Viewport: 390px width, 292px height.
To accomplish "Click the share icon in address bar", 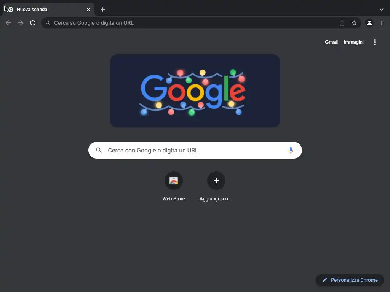I will (342, 23).
